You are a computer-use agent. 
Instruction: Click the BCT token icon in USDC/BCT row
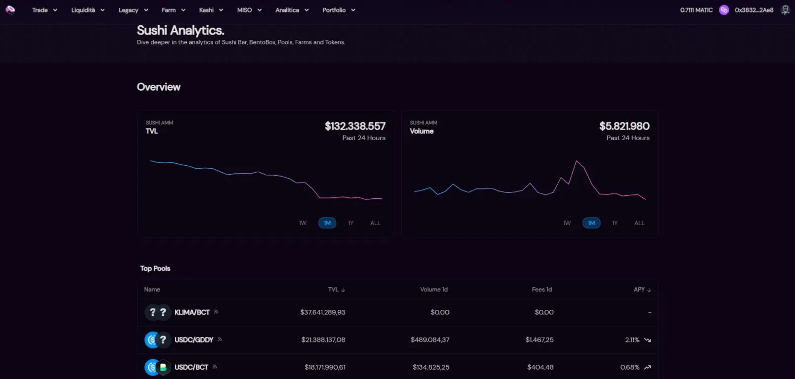[x=163, y=368]
